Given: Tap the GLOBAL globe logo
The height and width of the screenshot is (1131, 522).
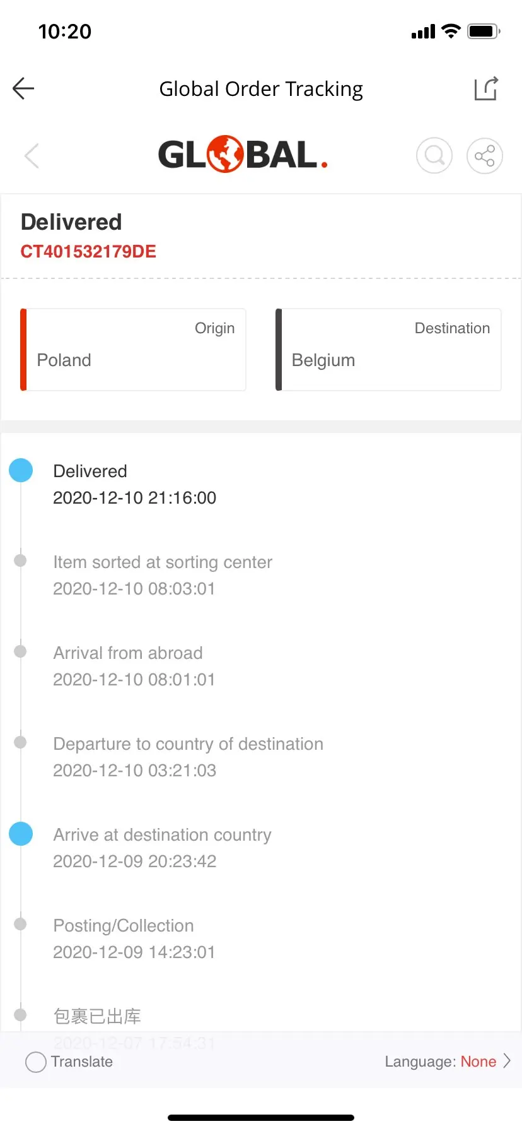Looking at the screenshot, I should pyautogui.click(x=243, y=155).
